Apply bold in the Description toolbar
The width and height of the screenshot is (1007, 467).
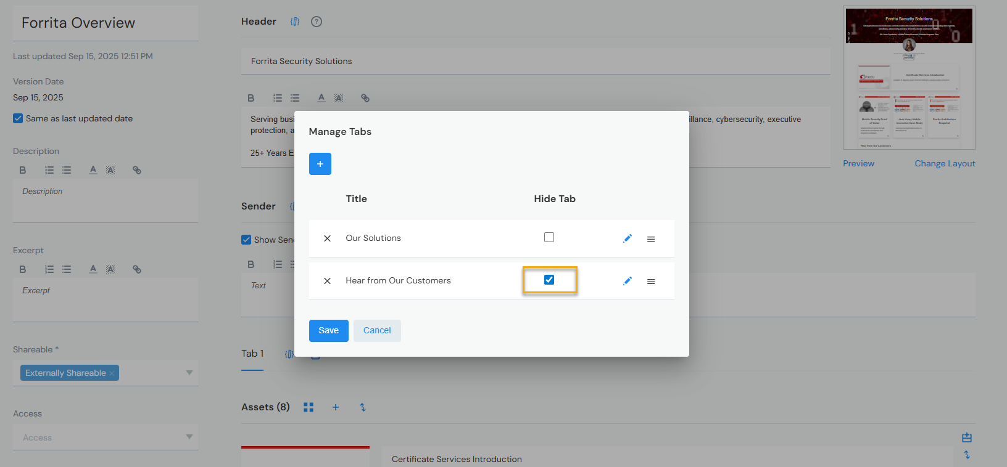23,170
